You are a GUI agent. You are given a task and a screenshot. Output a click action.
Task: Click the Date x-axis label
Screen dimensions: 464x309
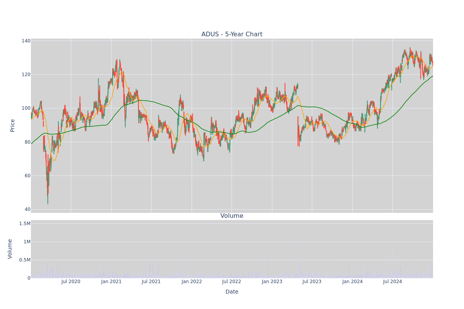click(x=232, y=292)
